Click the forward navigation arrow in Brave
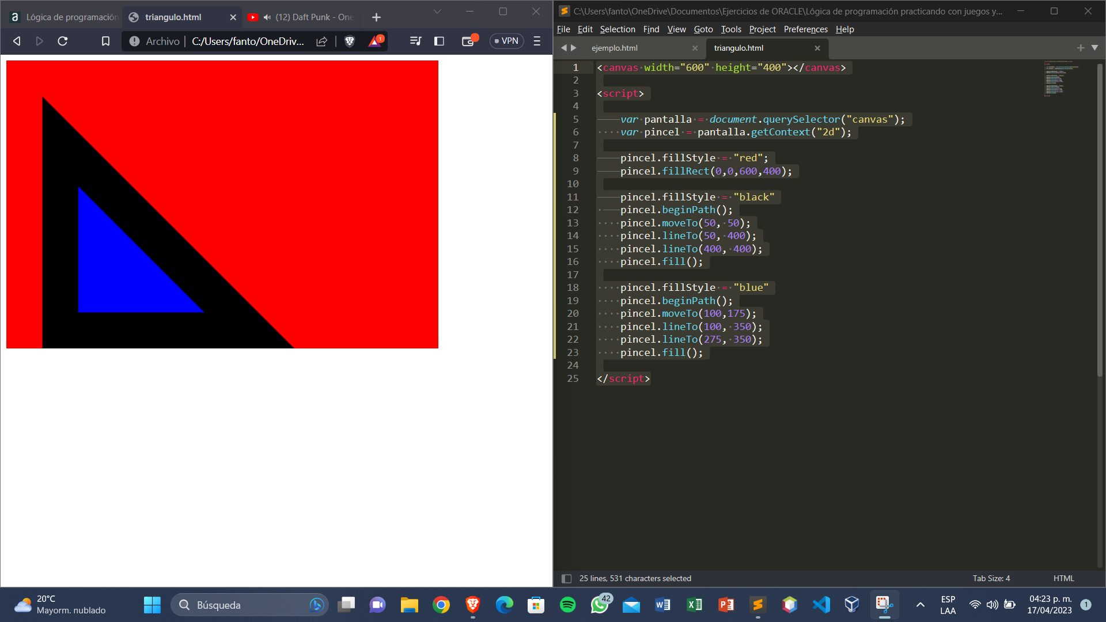Viewport: 1106px width, 622px height. click(39, 41)
